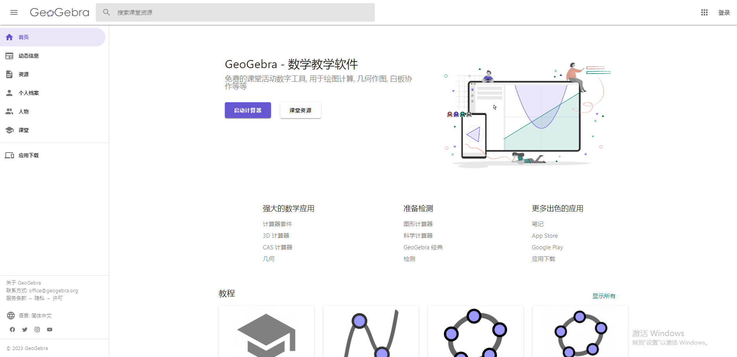
Task: Click the GeoGebra - 数学教学软件 title
Action: coord(292,64)
